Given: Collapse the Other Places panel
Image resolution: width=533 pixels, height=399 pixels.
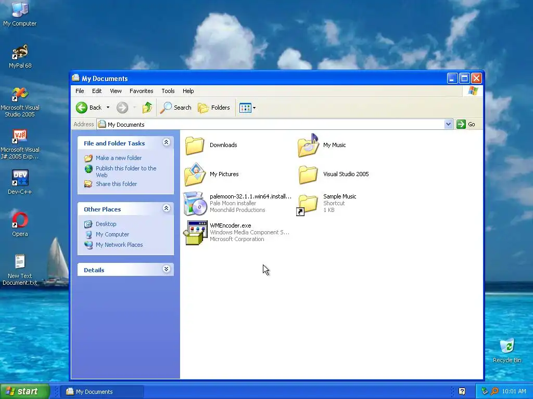Looking at the screenshot, I should [x=166, y=208].
